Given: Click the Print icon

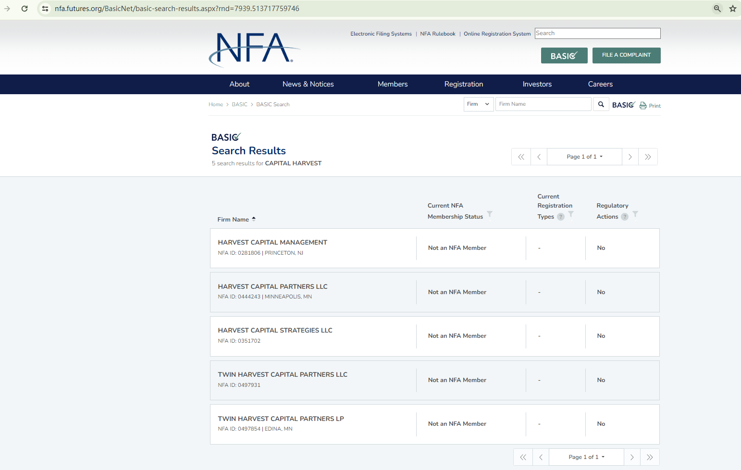Looking at the screenshot, I should (643, 106).
